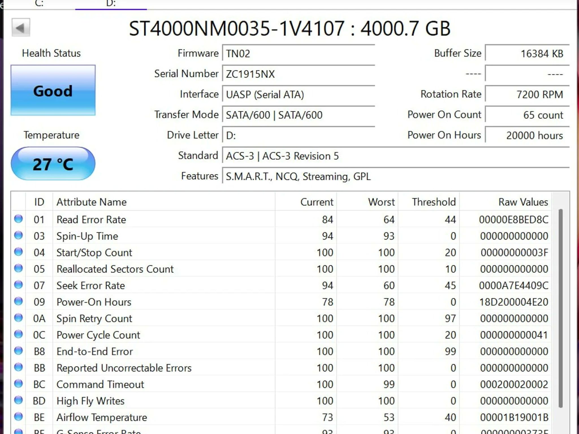Click the ID column header
The image size is (579, 434).
pyautogui.click(x=39, y=202)
